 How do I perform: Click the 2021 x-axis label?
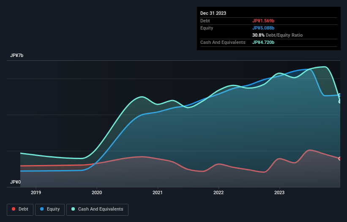tap(158, 192)
